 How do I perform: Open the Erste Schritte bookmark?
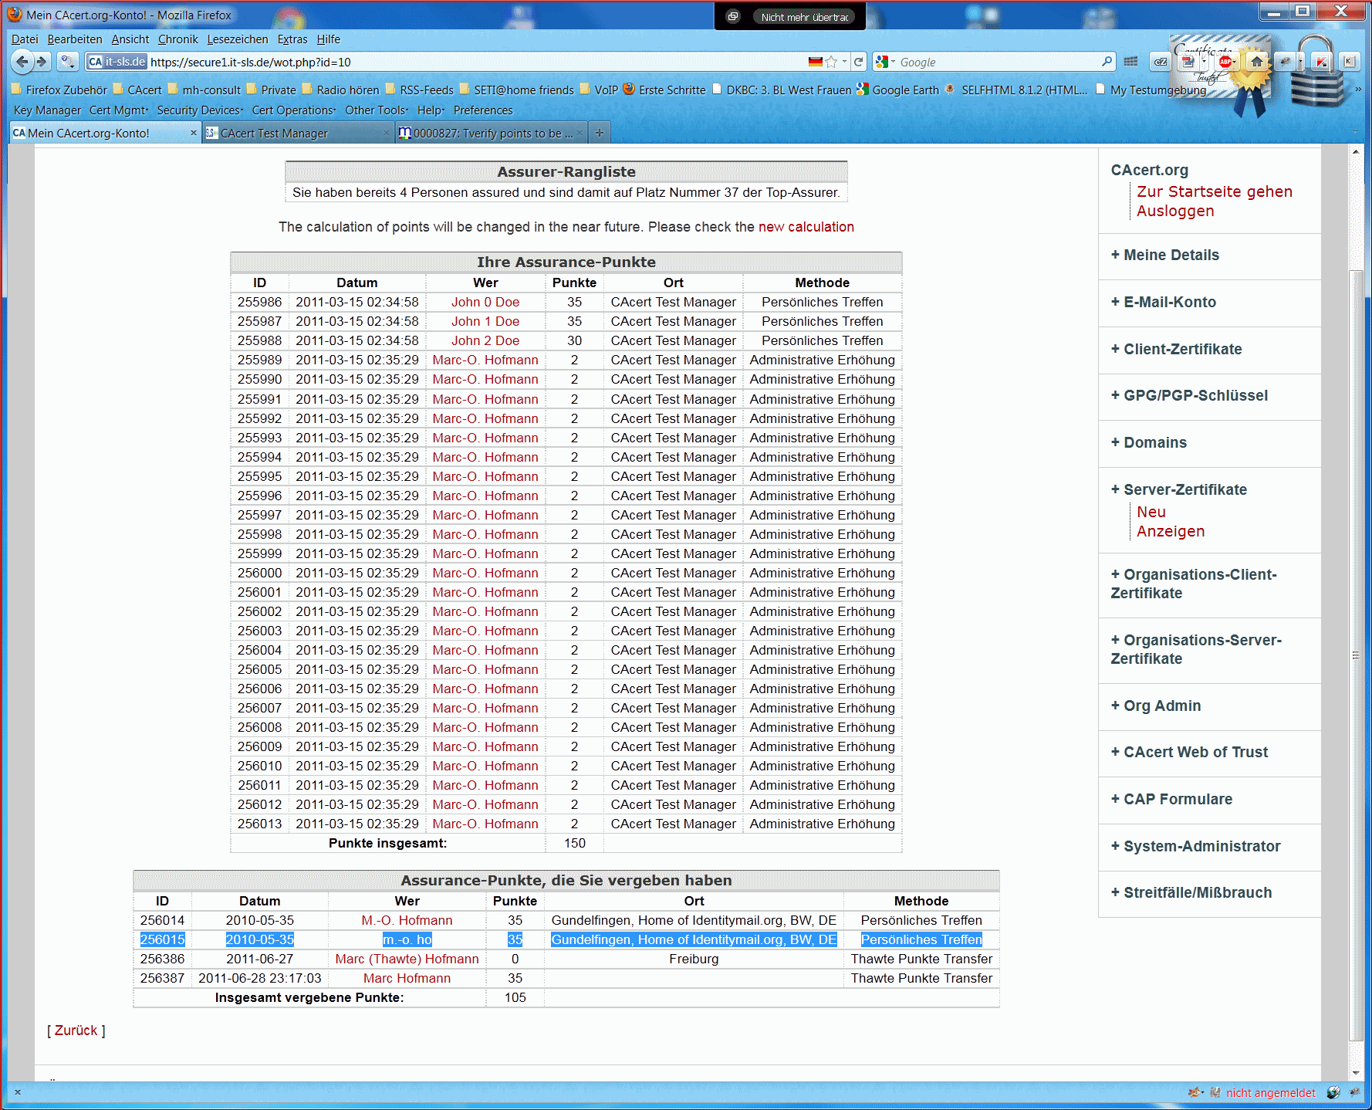(x=664, y=90)
